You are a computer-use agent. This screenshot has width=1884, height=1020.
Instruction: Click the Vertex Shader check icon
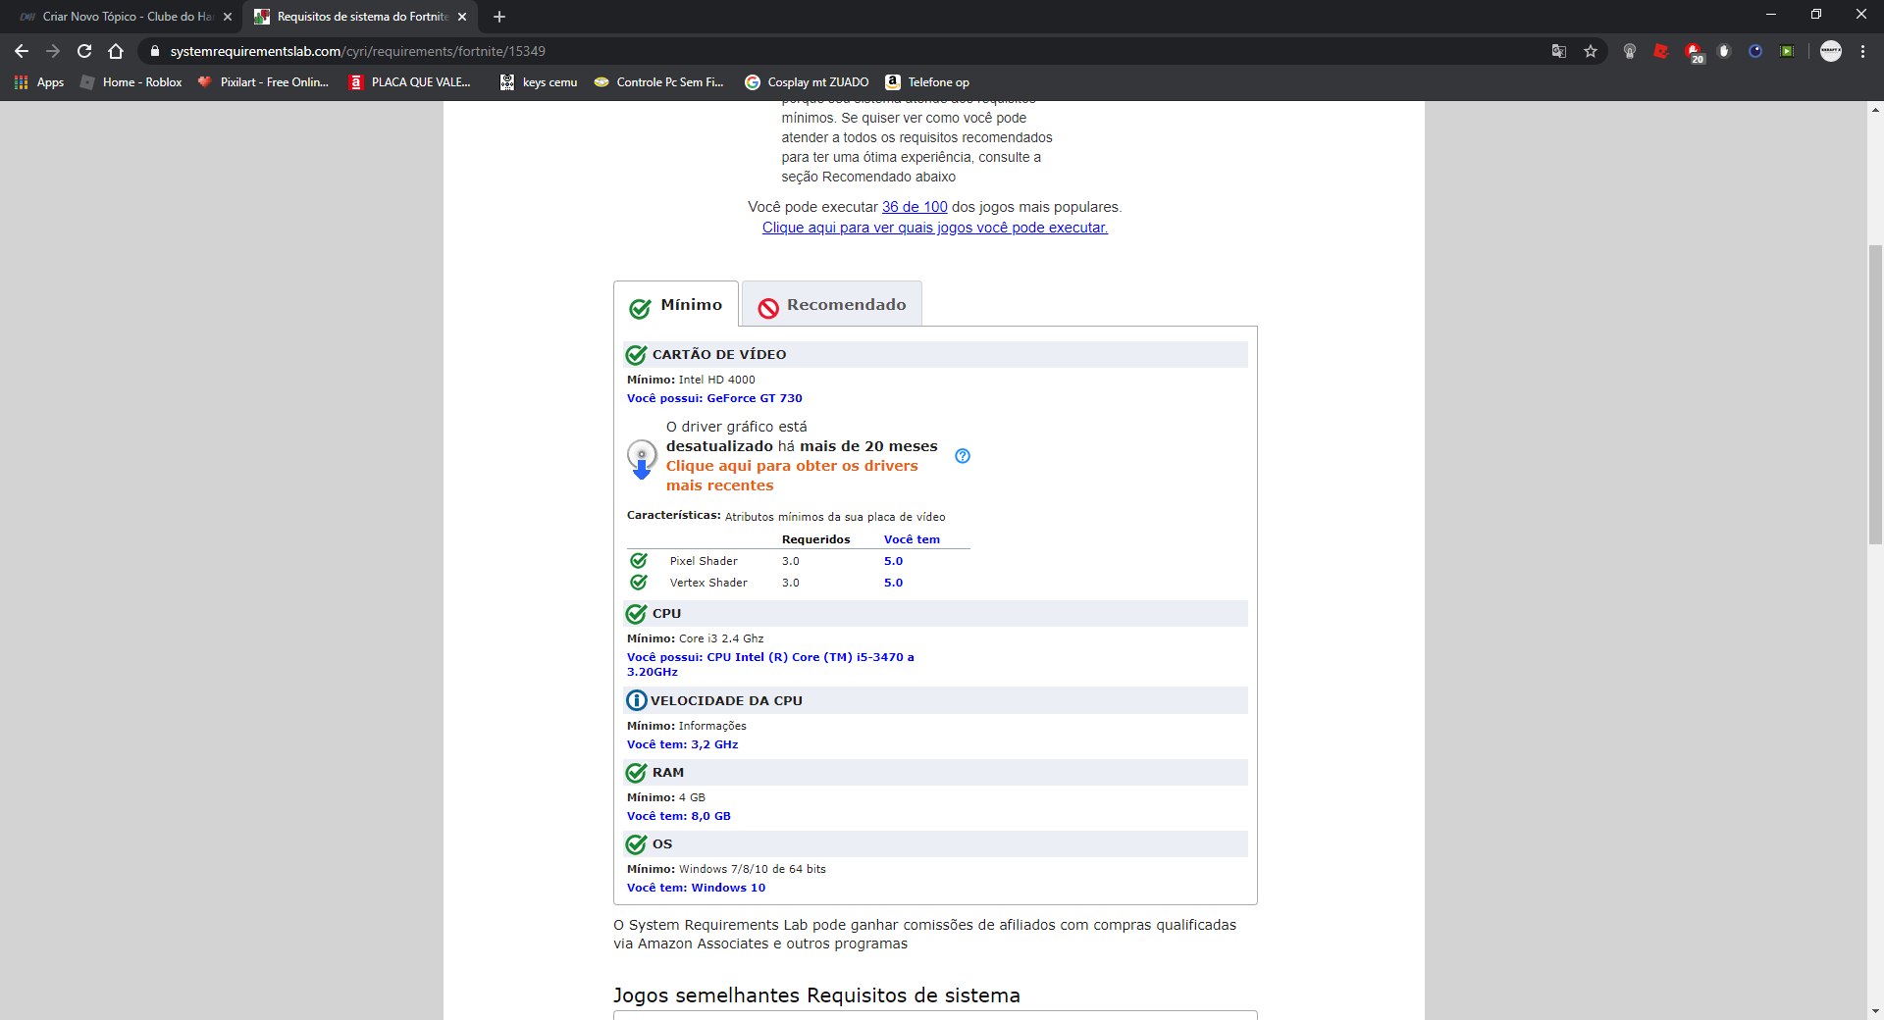coord(639,582)
